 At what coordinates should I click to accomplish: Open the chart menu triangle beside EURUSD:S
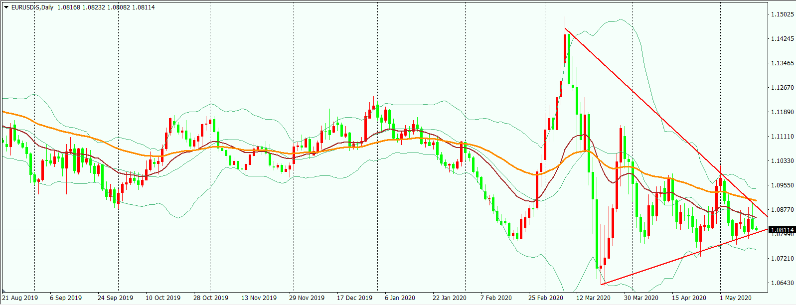(x=6, y=7)
